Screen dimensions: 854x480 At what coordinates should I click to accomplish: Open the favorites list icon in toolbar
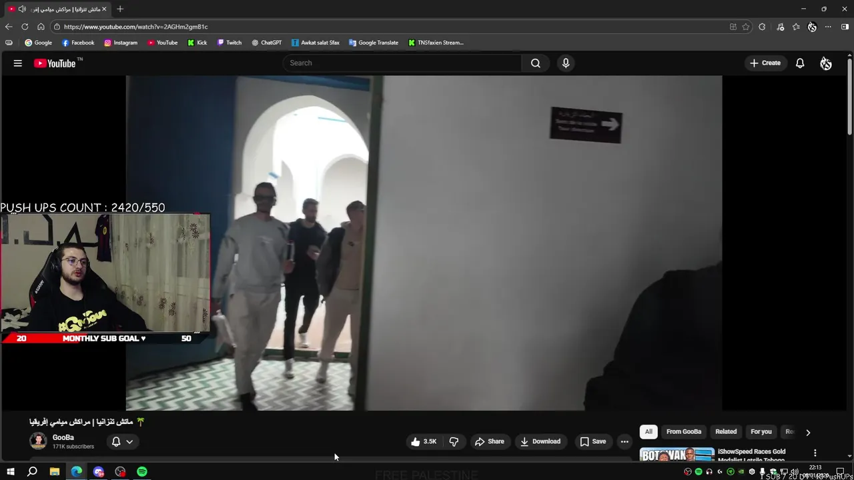(796, 27)
